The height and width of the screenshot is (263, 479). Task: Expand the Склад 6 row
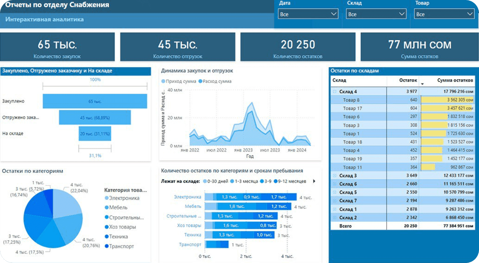tap(335, 184)
